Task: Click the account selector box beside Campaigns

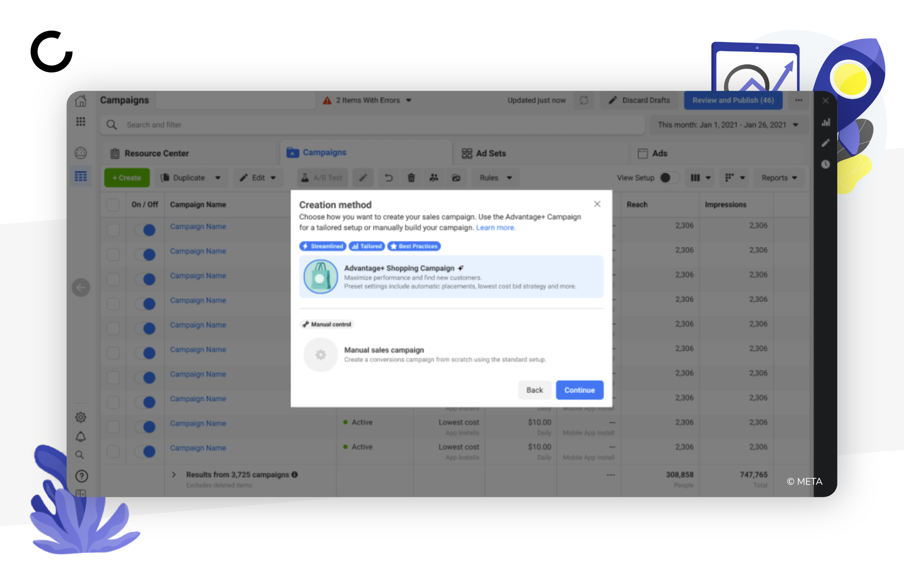Action: (x=235, y=100)
